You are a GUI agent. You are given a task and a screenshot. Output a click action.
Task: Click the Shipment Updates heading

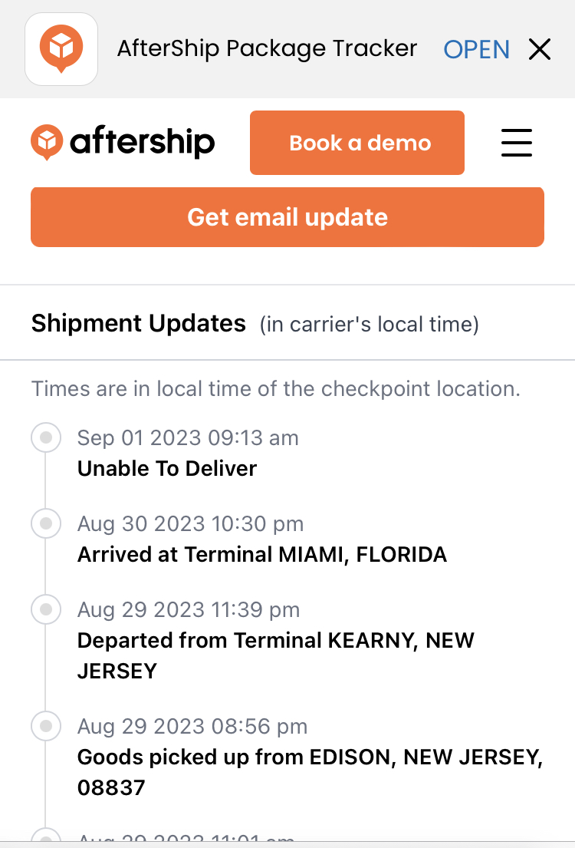pyautogui.click(x=138, y=323)
